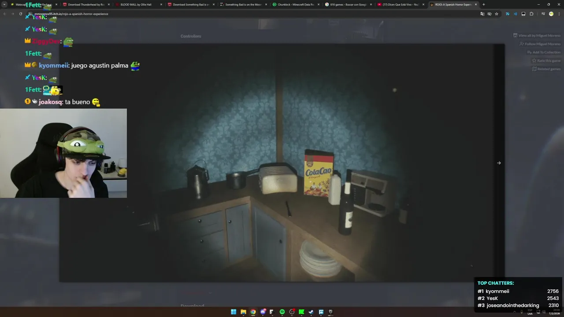Image resolution: width=564 pixels, height=317 pixels.
Task: Select the Download Something Bad tab
Action: [x=190, y=4]
